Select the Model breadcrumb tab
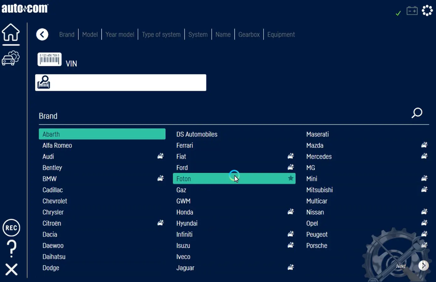Screen dimensions: 436x282 pyautogui.click(x=90, y=35)
